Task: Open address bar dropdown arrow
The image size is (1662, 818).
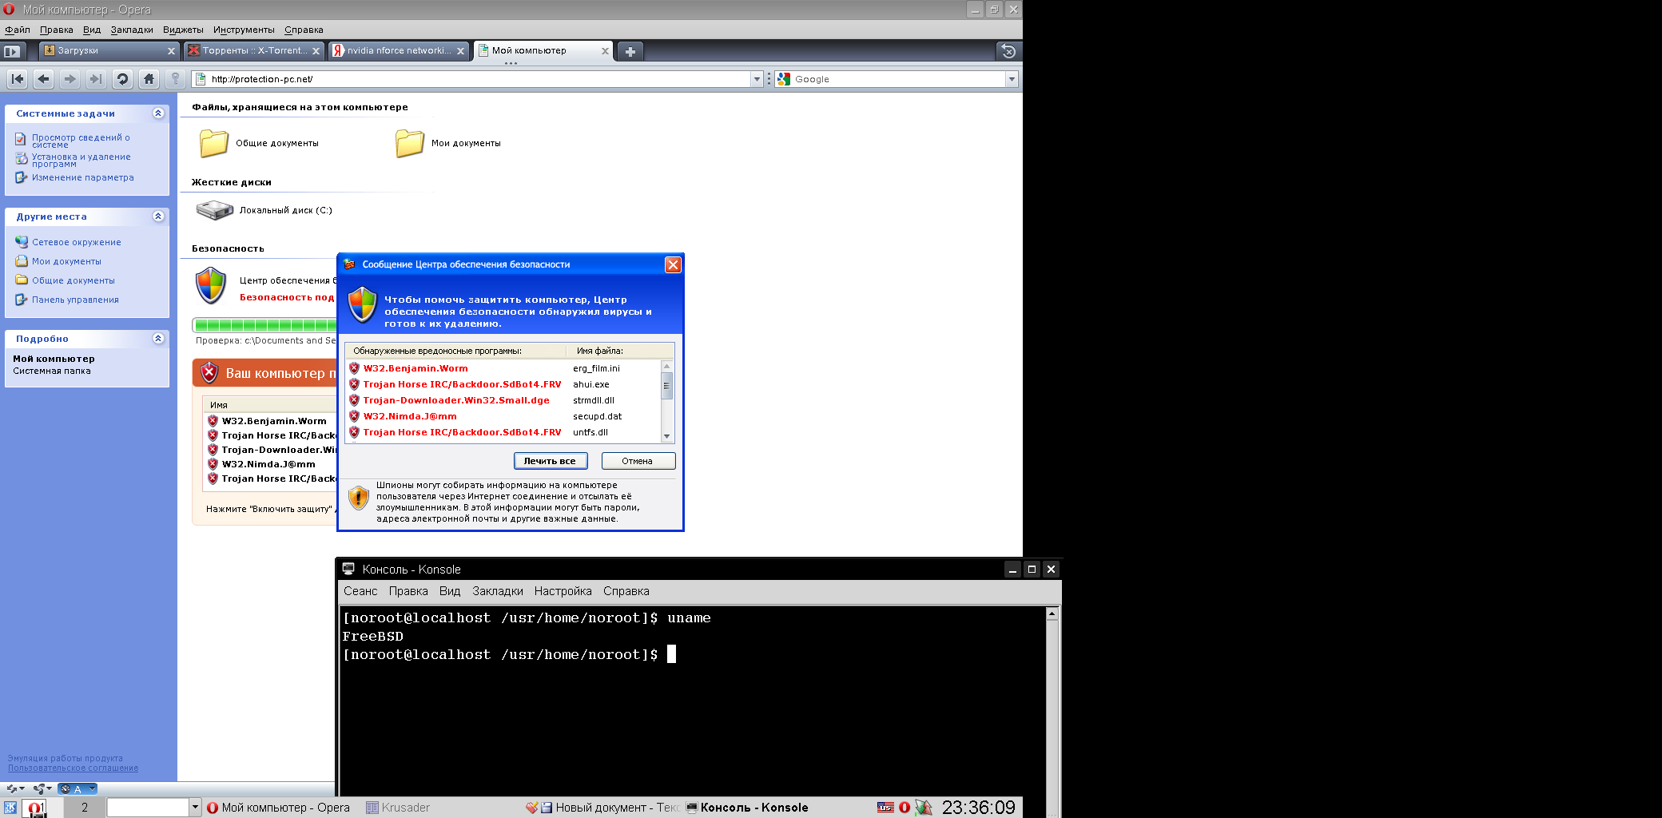Action: click(757, 79)
